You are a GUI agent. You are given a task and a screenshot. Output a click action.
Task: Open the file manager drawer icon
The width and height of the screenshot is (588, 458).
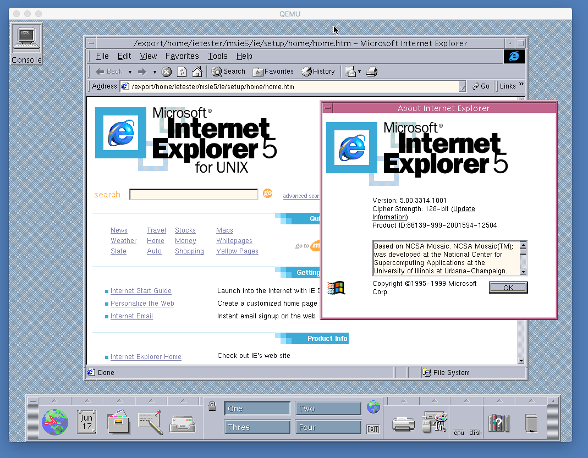click(118, 422)
